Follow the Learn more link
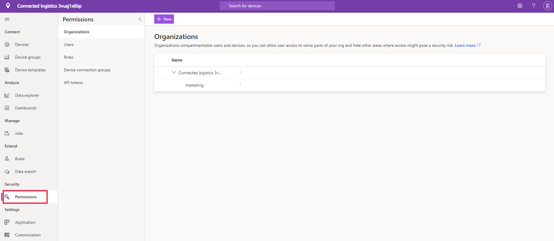554x241 pixels. [465, 45]
